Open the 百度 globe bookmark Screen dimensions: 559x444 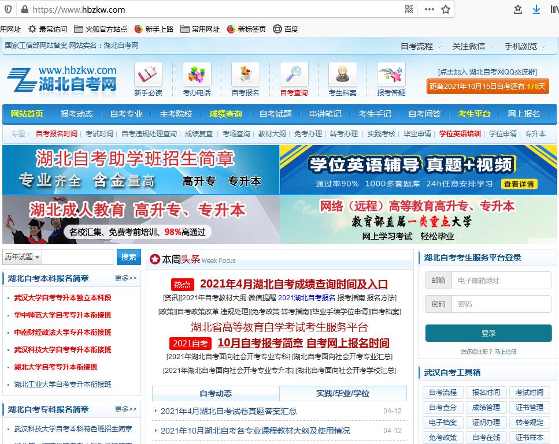coord(286,29)
